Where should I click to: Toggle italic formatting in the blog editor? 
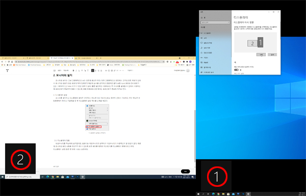(x=76, y=70)
